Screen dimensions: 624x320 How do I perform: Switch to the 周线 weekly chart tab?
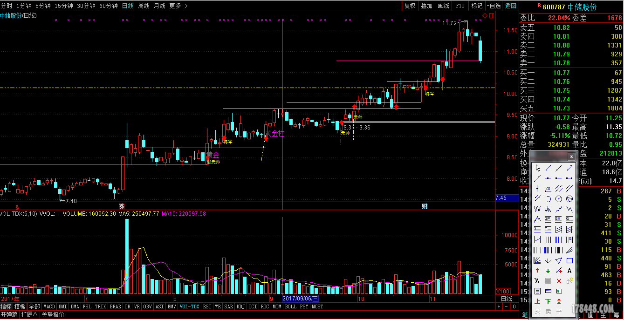(x=144, y=6)
